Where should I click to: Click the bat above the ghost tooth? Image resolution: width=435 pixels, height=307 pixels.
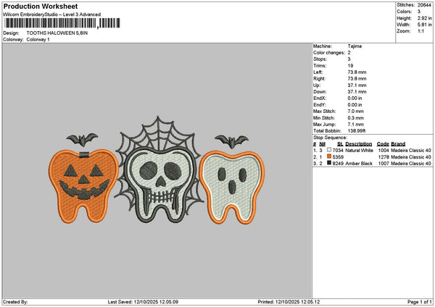(231, 142)
